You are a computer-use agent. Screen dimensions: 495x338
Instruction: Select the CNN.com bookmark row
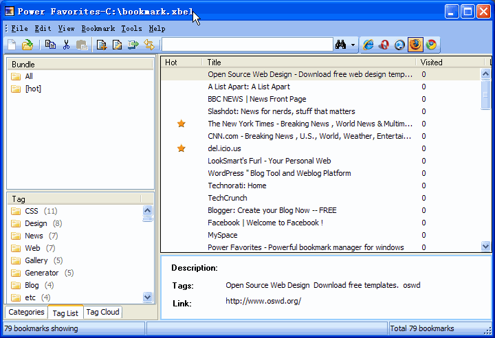tap(320, 136)
